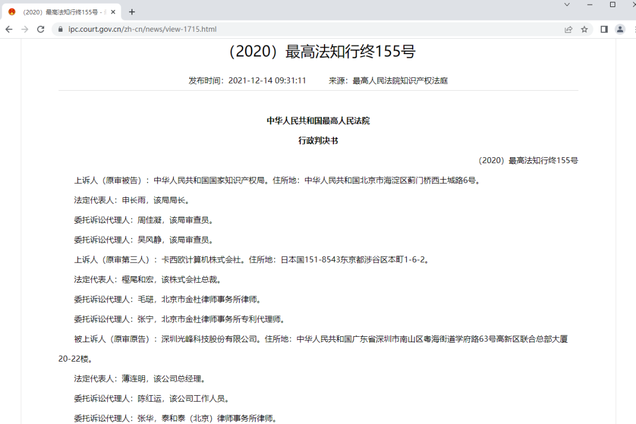Maximize the browser window

pyautogui.click(x=612, y=5)
